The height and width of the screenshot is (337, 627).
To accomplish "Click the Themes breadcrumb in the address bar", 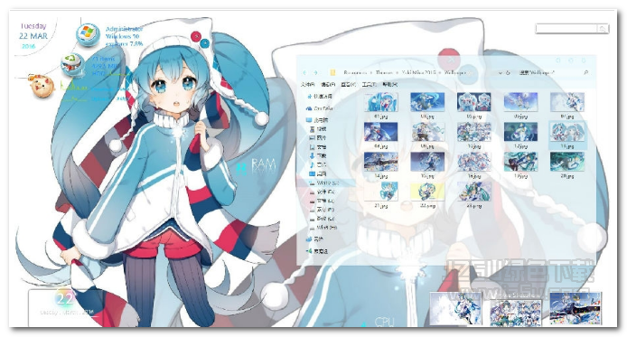I will coord(383,73).
